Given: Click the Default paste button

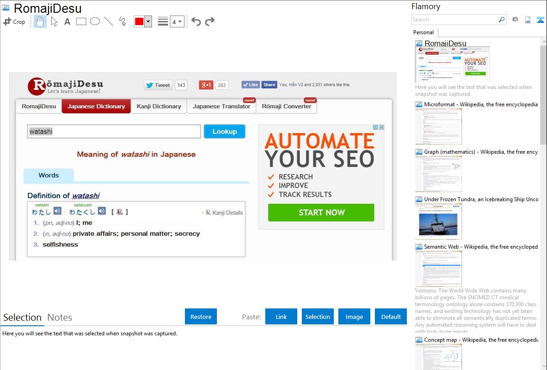Looking at the screenshot, I should pos(391,317).
